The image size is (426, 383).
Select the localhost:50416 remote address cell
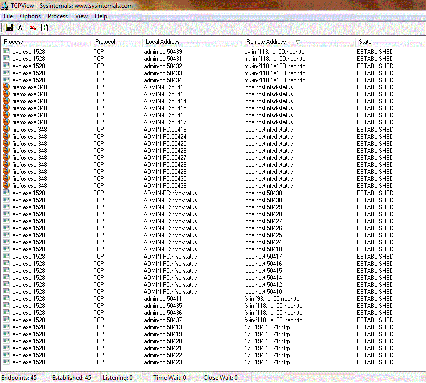(x=263, y=264)
